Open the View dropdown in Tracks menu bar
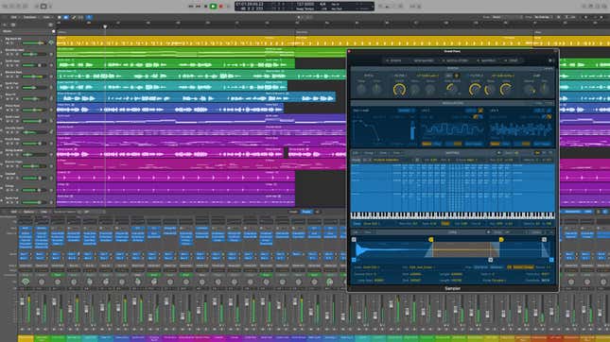This screenshot has height=342, width=610. pos(46,18)
